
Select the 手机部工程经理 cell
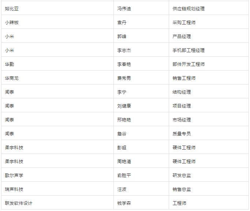pos(189,50)
